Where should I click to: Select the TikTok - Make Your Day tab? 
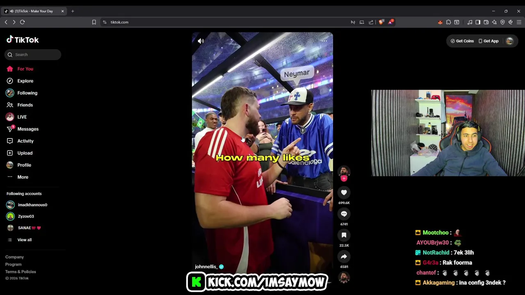34,11
